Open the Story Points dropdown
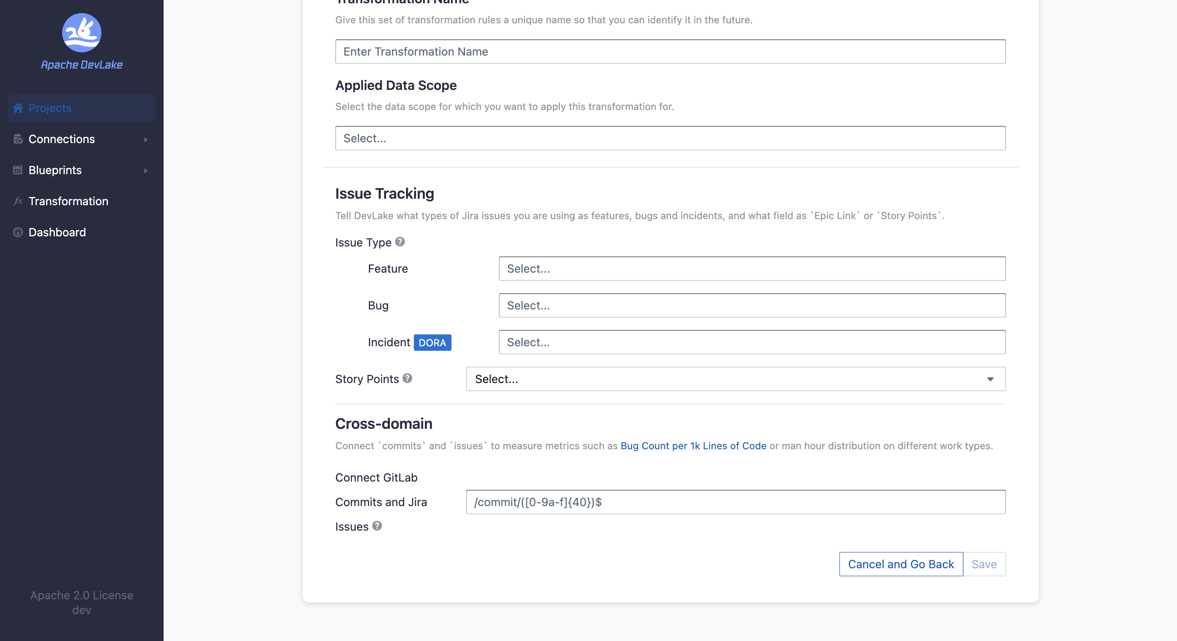 [x=735, y=379]
